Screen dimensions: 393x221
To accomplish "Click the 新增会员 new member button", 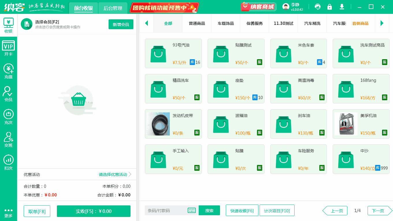I will pyautogui.click(x=121, y=24).
